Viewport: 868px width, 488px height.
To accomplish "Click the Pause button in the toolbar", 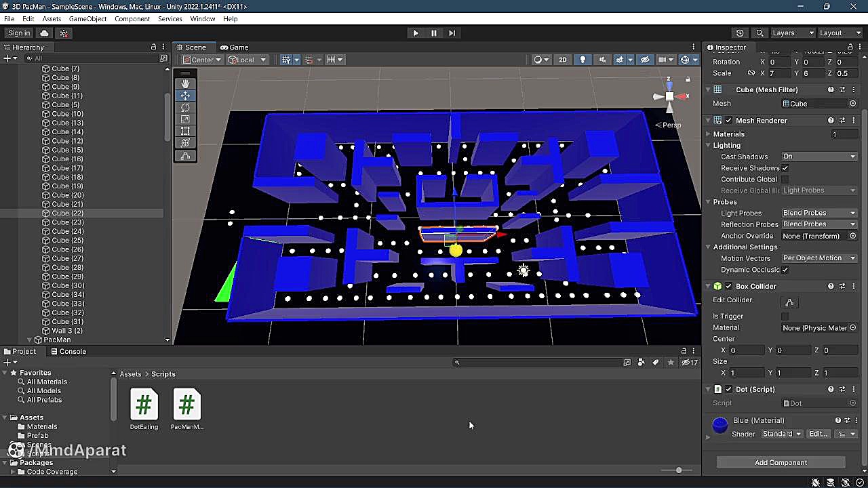I will tap(434, 33).
